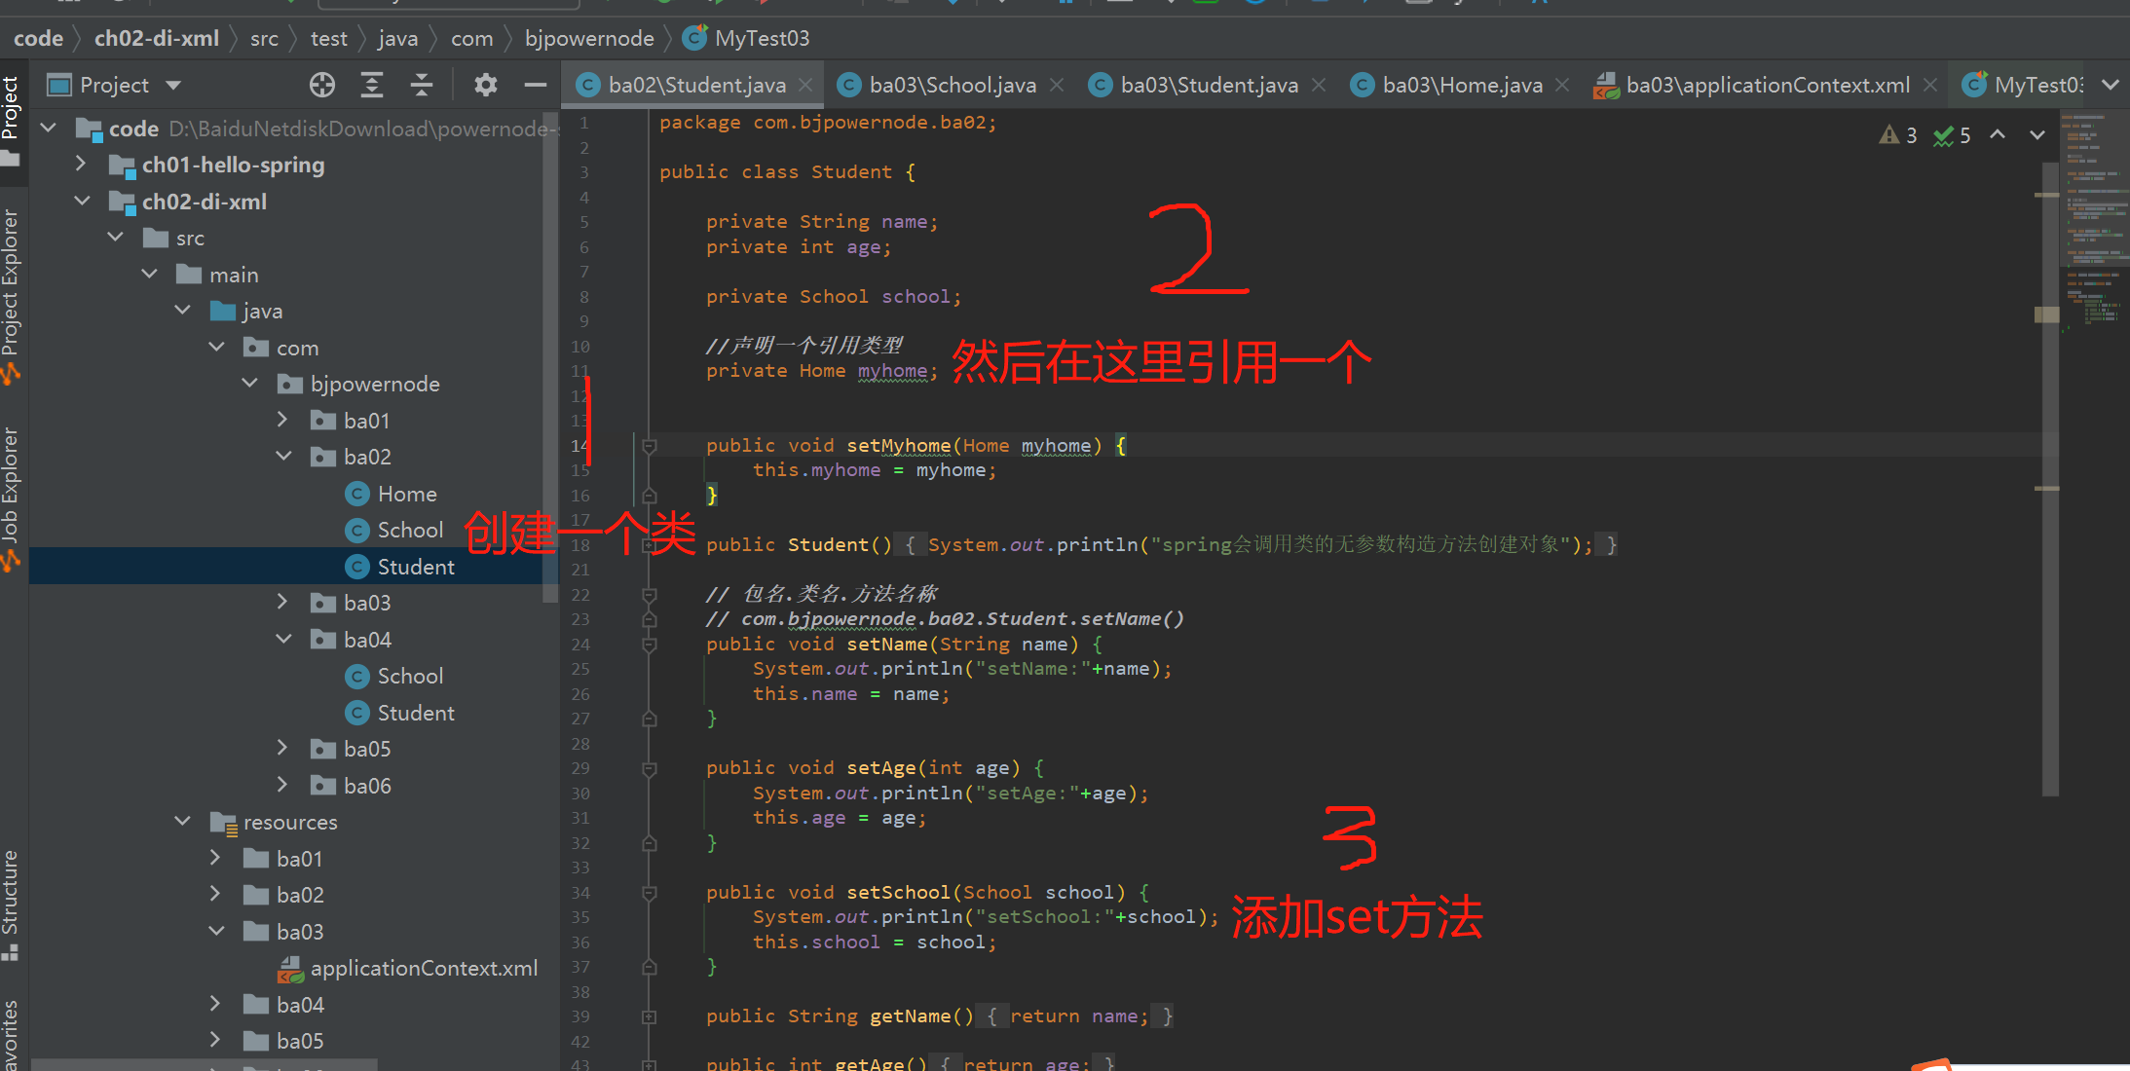Open the Project view dropdown
2130x1071 pixels.
point(174,86)
